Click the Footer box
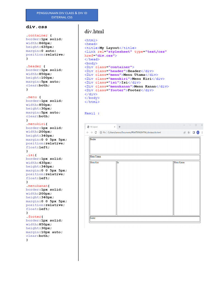 [x=145, y=219]
